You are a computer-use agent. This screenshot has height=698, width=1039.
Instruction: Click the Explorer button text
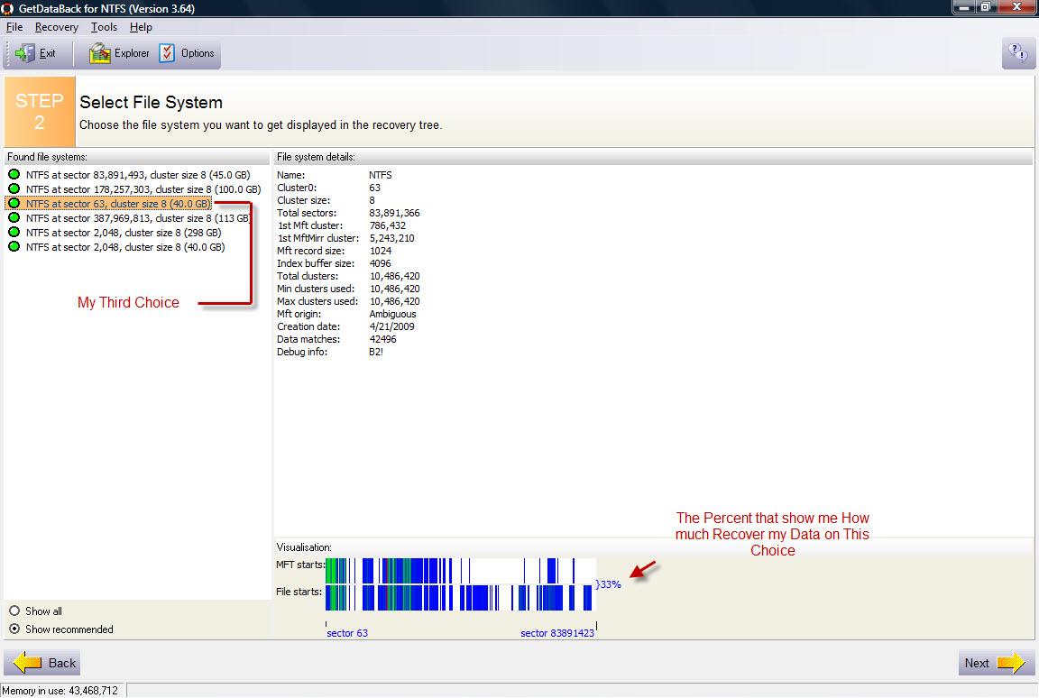pos(132,53)
